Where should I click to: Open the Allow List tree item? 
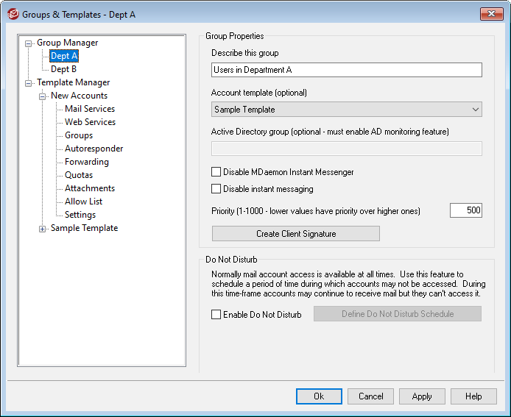tap(83, 202)
